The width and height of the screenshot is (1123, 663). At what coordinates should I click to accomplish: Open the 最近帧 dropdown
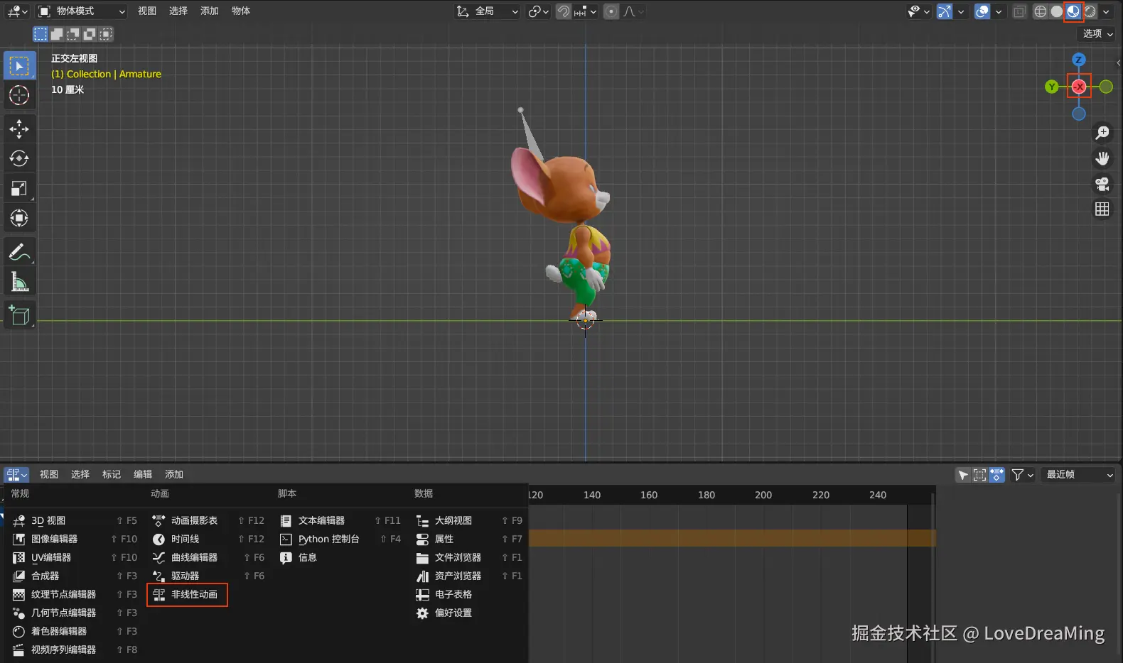(x=1078, y=475)
